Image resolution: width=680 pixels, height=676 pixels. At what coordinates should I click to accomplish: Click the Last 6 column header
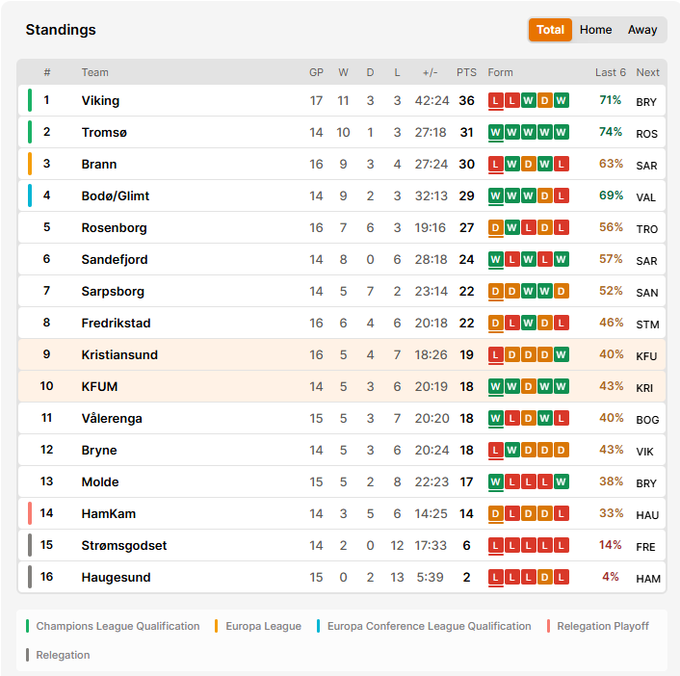point(611,72)
